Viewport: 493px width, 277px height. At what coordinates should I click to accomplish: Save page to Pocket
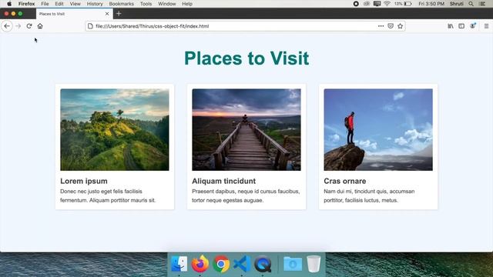(391, 26)
